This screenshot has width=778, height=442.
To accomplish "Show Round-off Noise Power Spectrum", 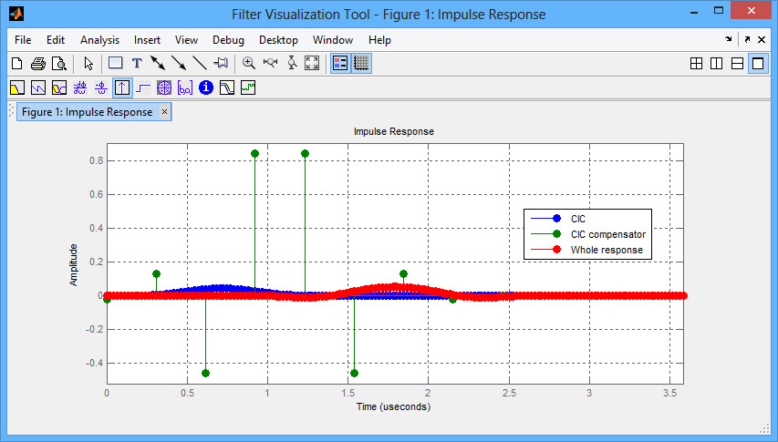I will coord(248,88).
